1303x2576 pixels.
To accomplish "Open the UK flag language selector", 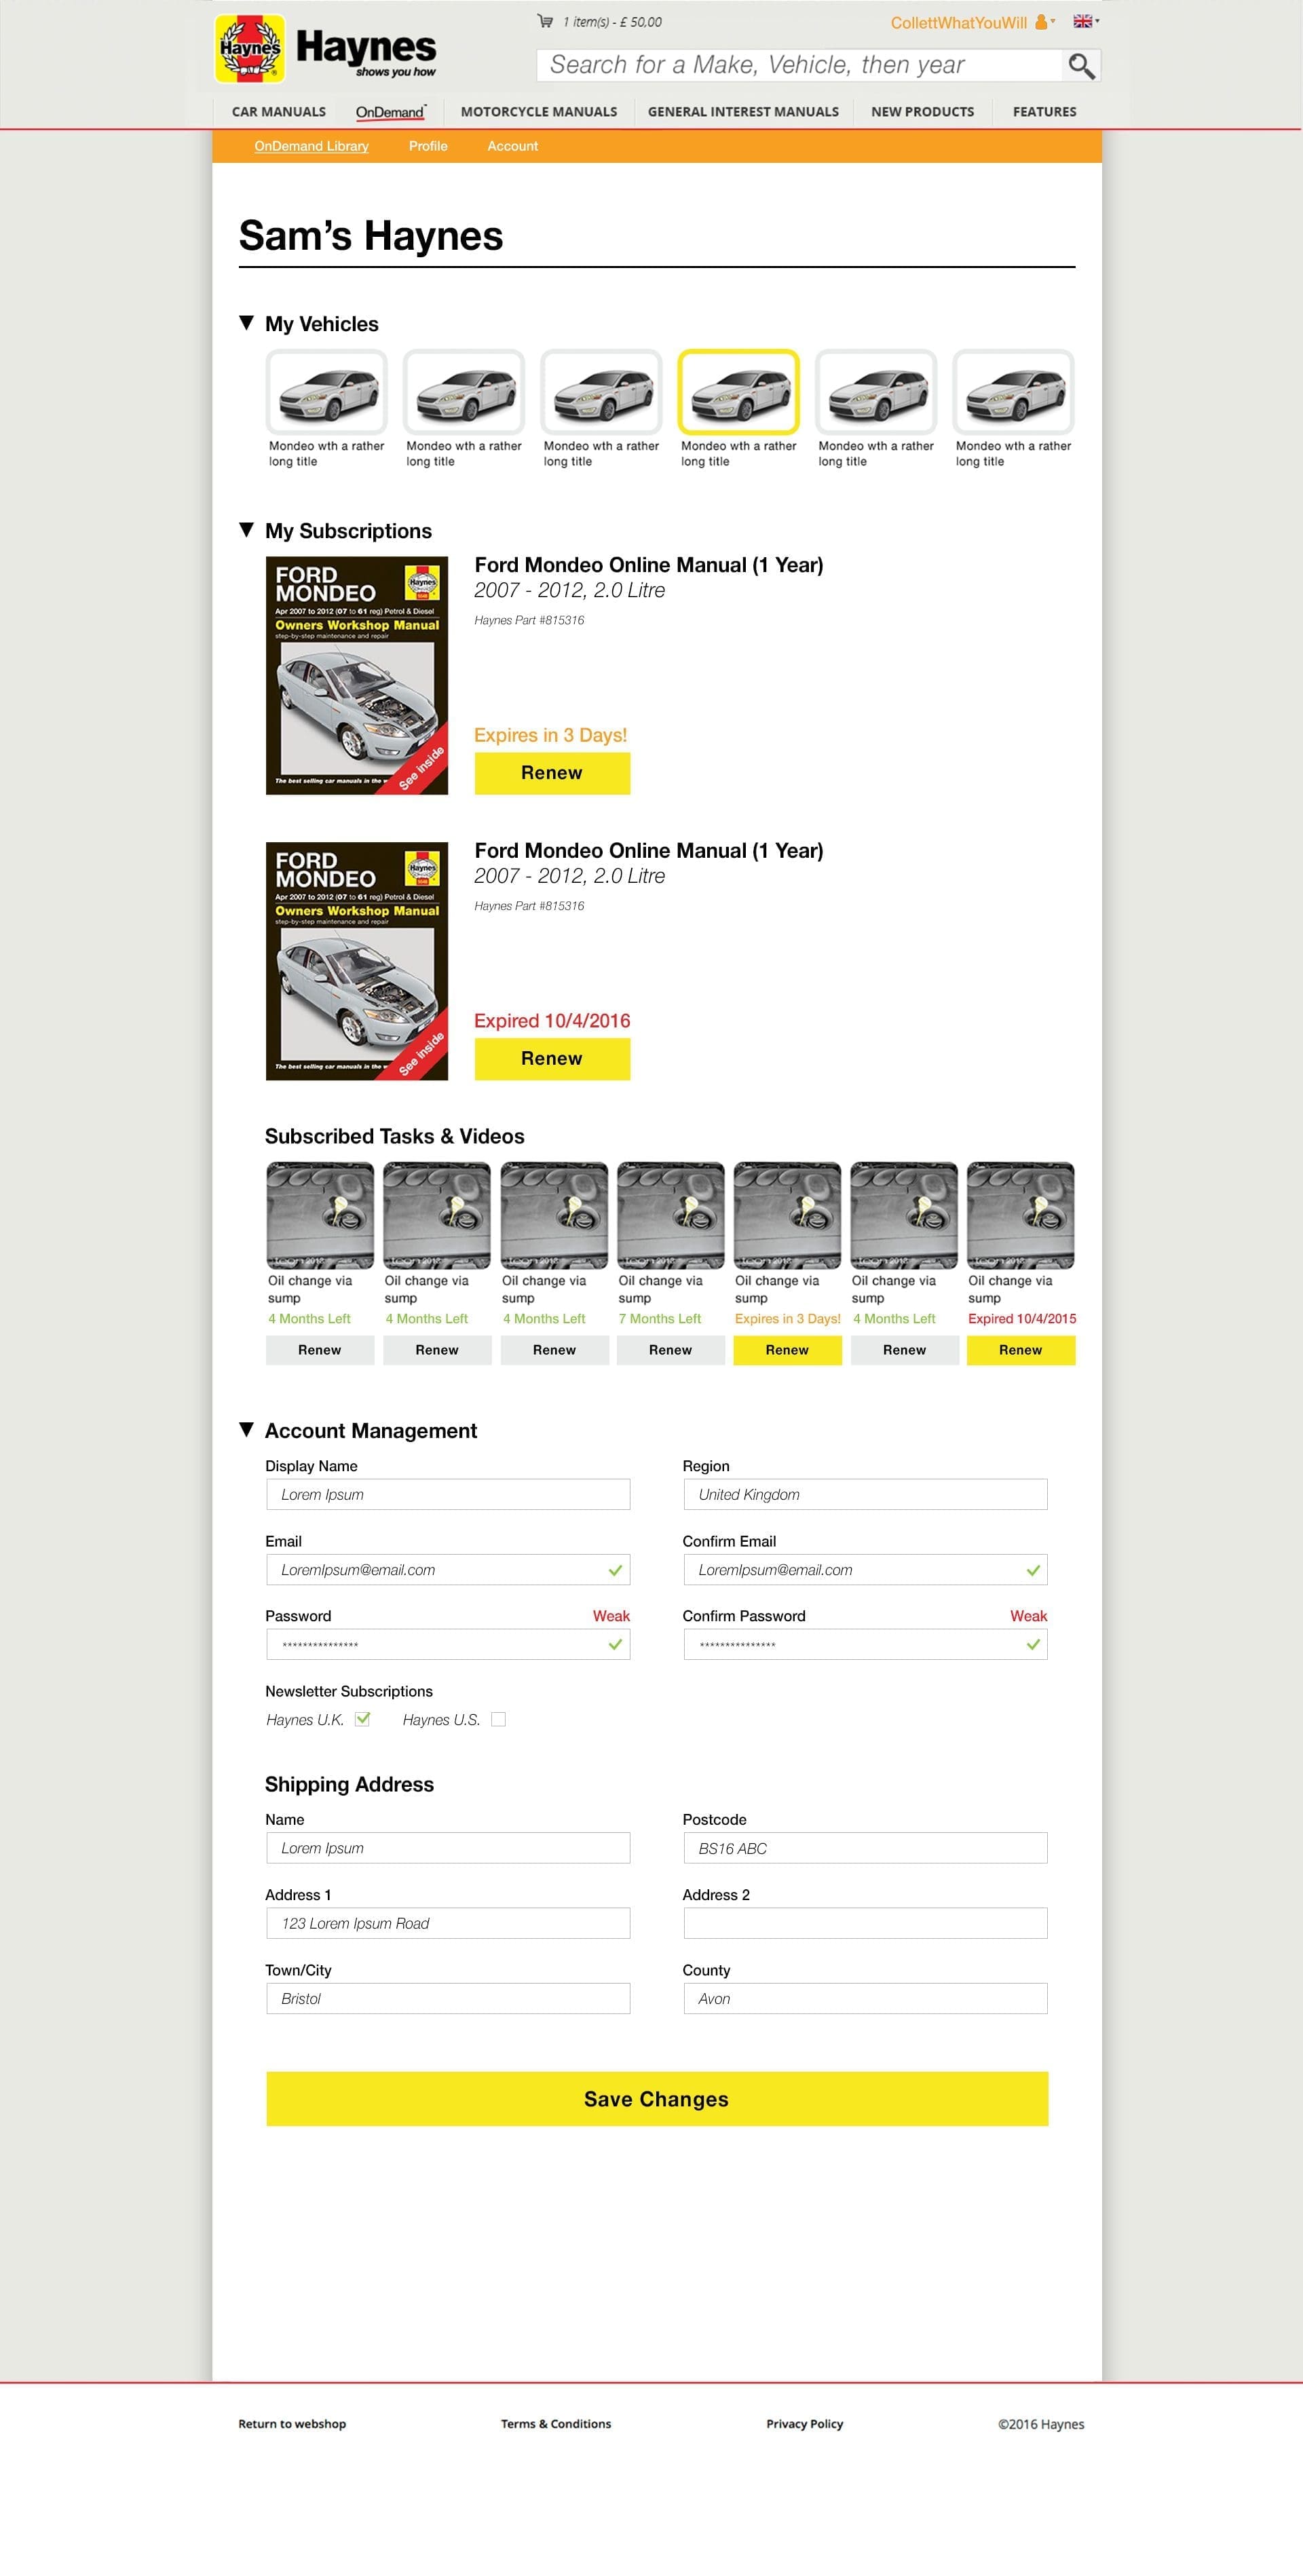I will pyautogui.click(x=1085, y=21).
